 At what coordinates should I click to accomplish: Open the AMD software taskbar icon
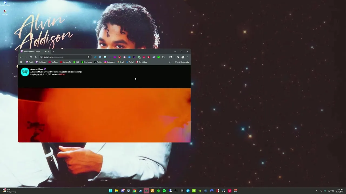coord(229,191)
